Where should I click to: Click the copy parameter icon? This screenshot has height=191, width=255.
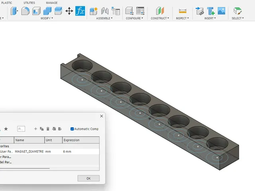(42, 129)
